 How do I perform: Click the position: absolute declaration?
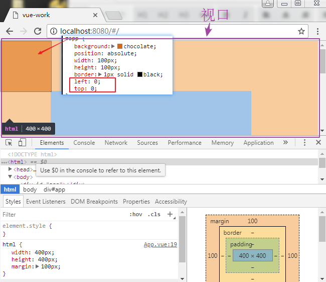pyautogui.click(x=105, y=53)
